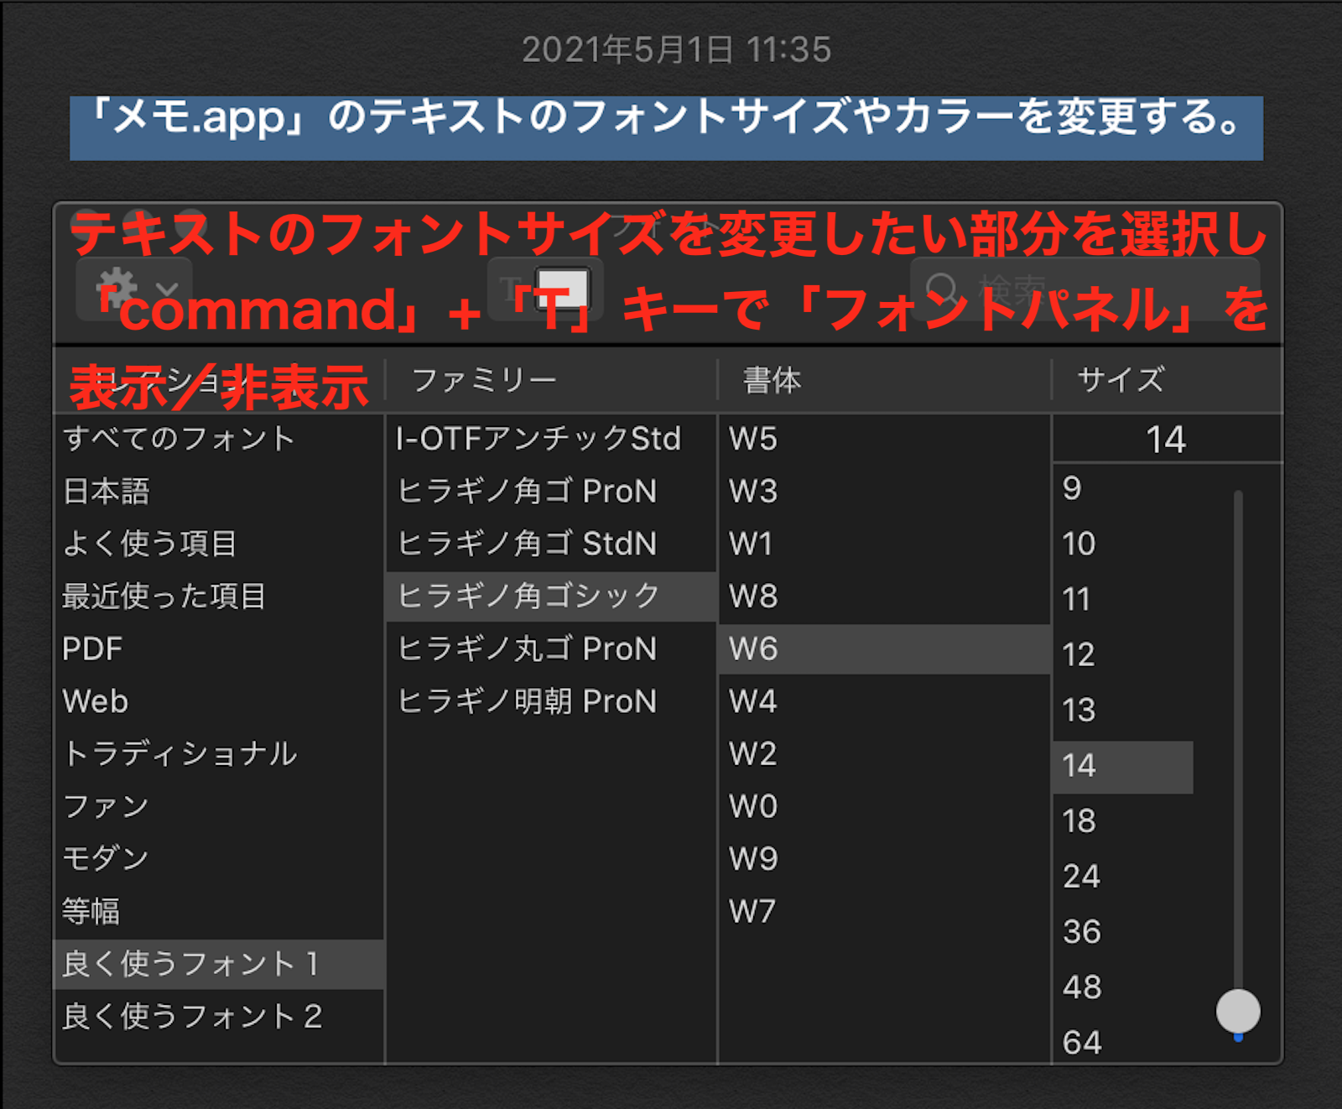Select the 日本語 collection

219,492
